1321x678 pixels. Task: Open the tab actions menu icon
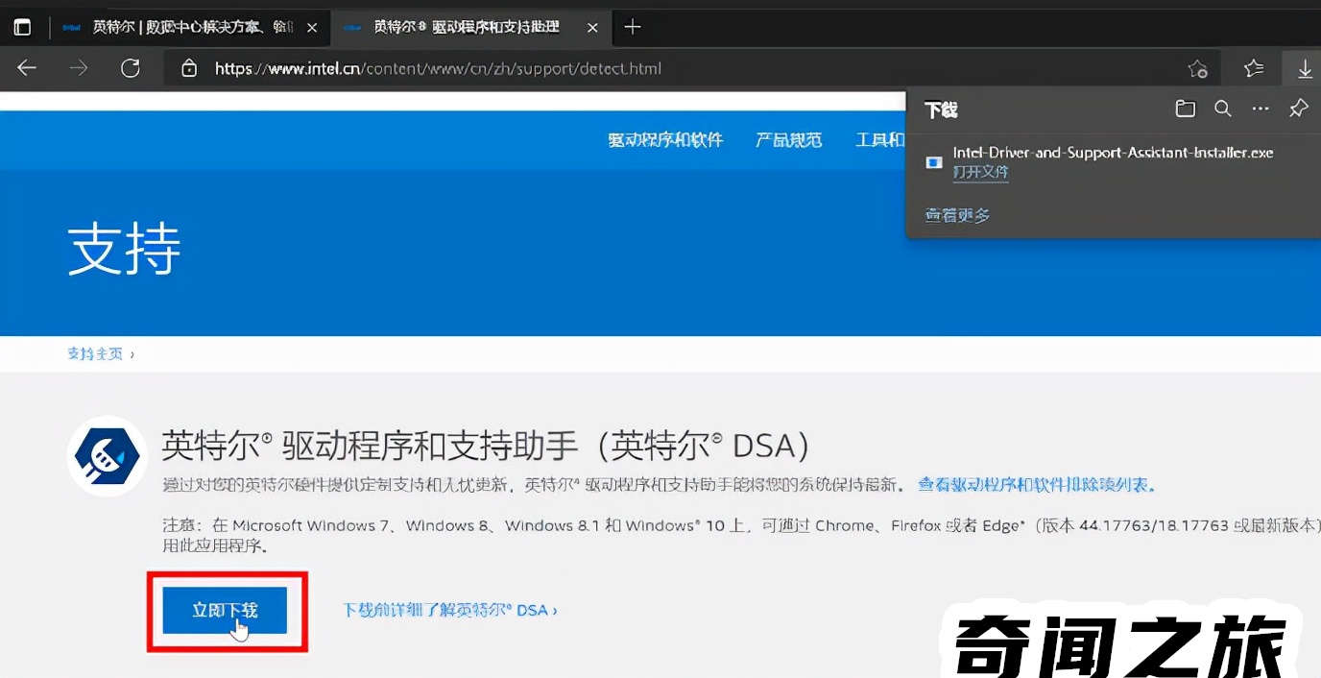pyautogui.click(x=22, y=28)
